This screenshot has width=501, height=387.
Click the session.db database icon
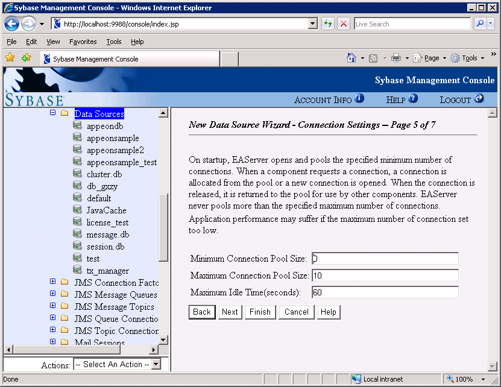(x=77, y=245)
